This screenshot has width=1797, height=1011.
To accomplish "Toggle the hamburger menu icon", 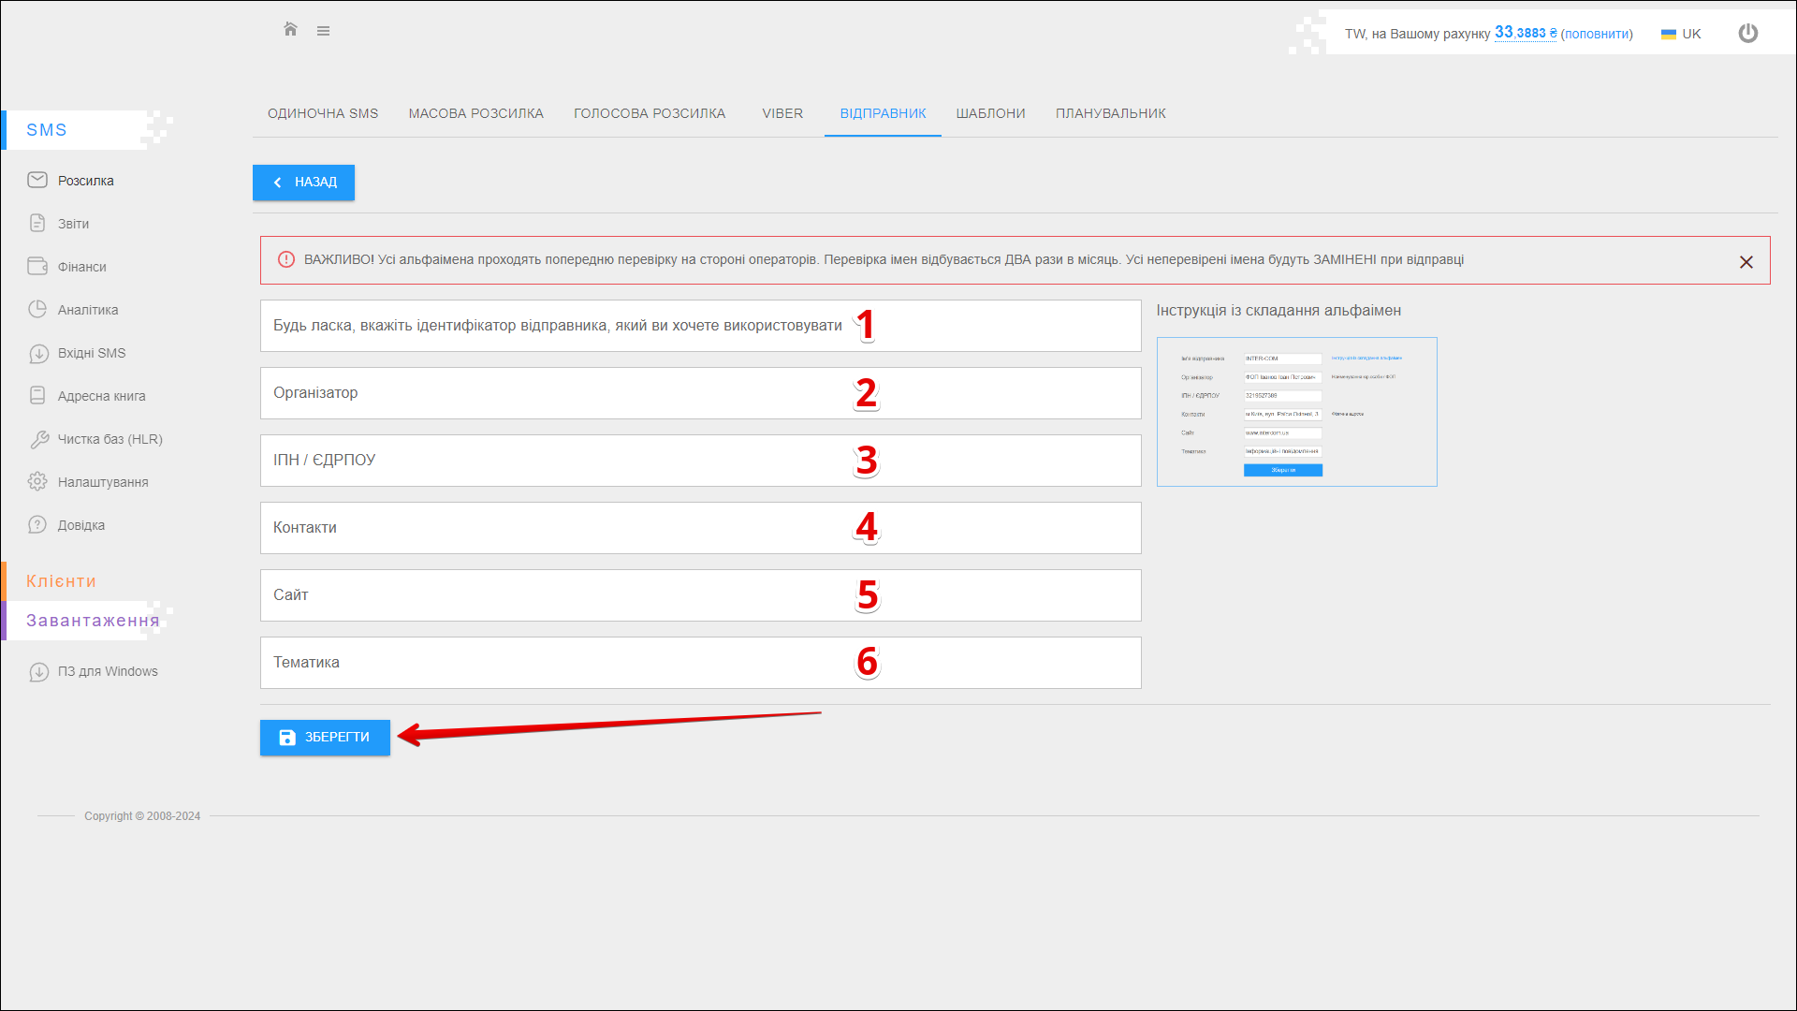I will pyautogui.click(x=323, y=31).
